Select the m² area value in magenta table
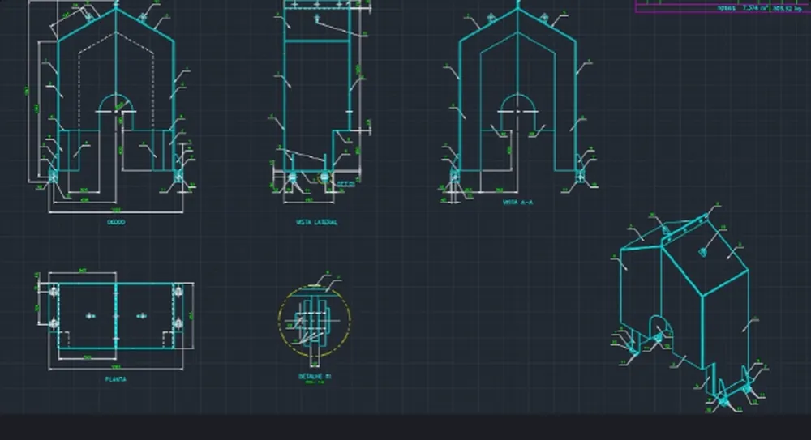This screenshot has height=440, width=811. [x=755, y=8]
